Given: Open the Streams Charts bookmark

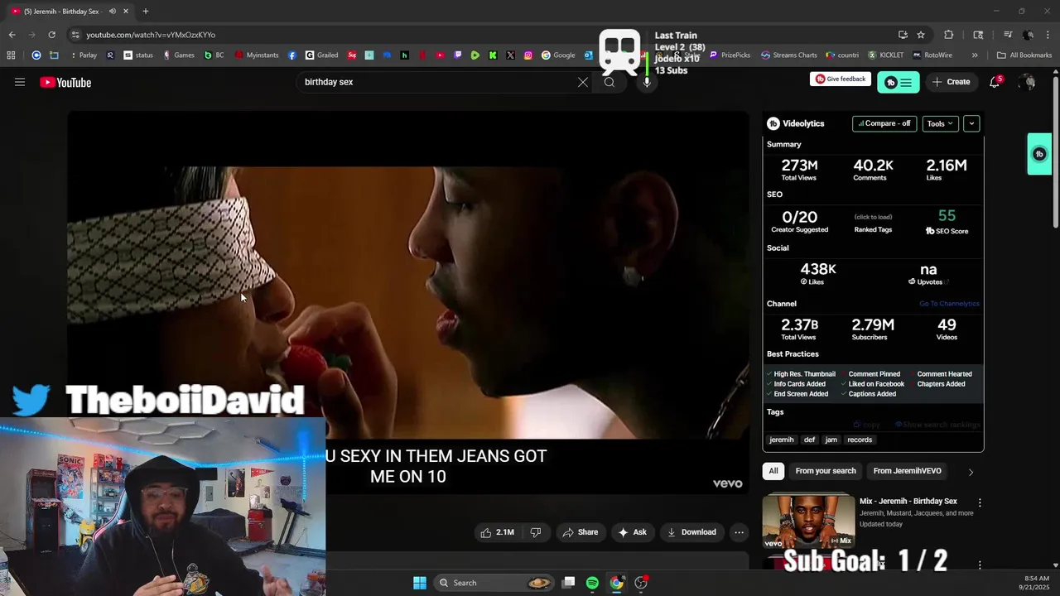Looking at the screenshot, I should (x=788, y=55).
